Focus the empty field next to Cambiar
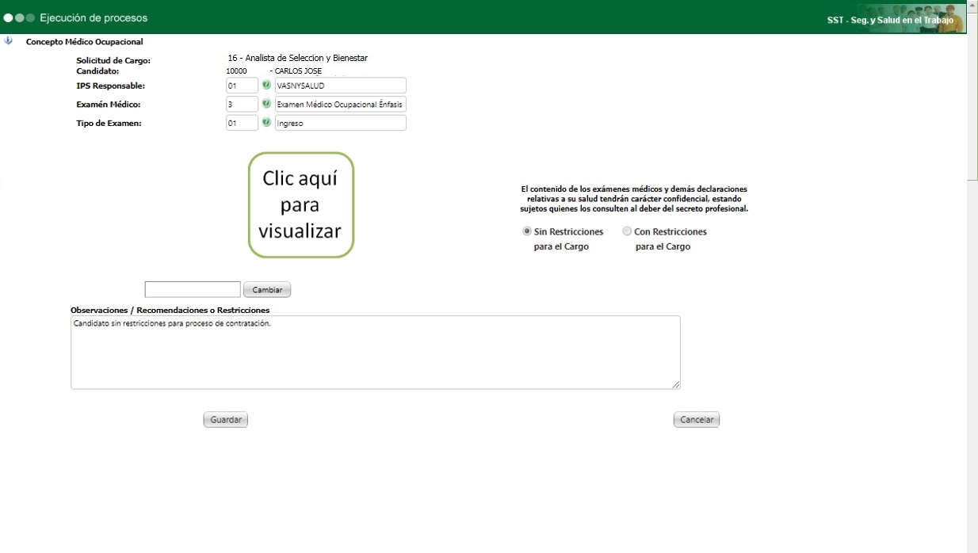The image size is (978, 553). click(193, 289)
